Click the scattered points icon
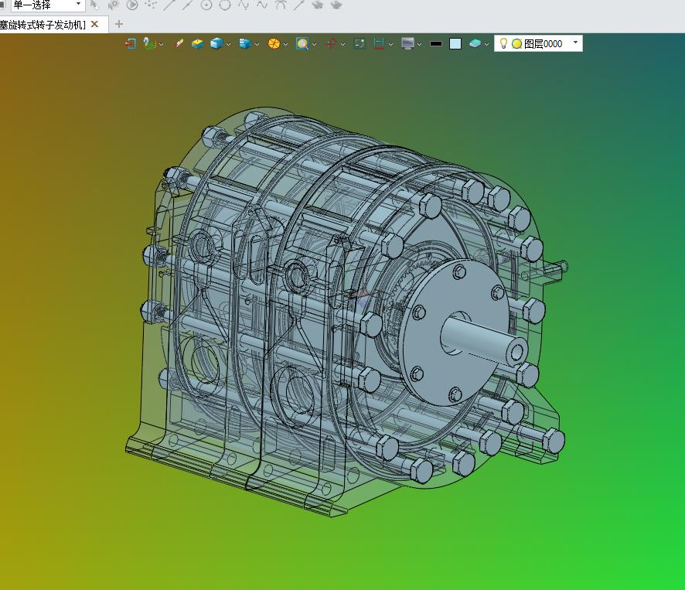This screenshot has height=590, width=685. click(x=152, y=5)
